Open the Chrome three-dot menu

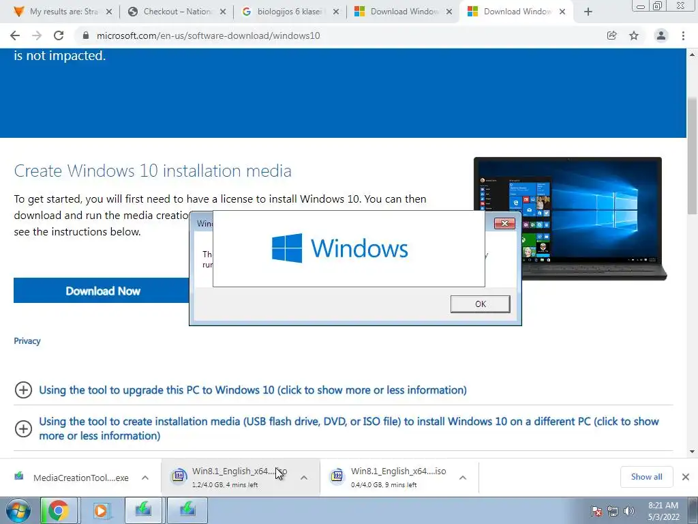tap(683, 35)
